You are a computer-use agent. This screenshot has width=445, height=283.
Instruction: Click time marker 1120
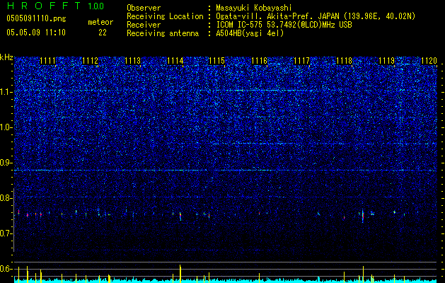click(x=429, y=61)
